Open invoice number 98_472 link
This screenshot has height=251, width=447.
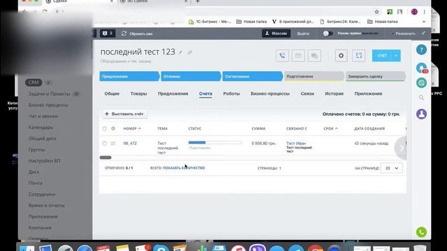click(130, 144)
